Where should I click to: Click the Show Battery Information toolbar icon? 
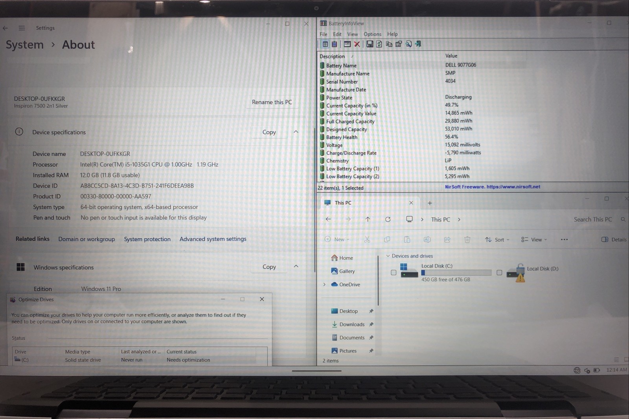point(325,44)
